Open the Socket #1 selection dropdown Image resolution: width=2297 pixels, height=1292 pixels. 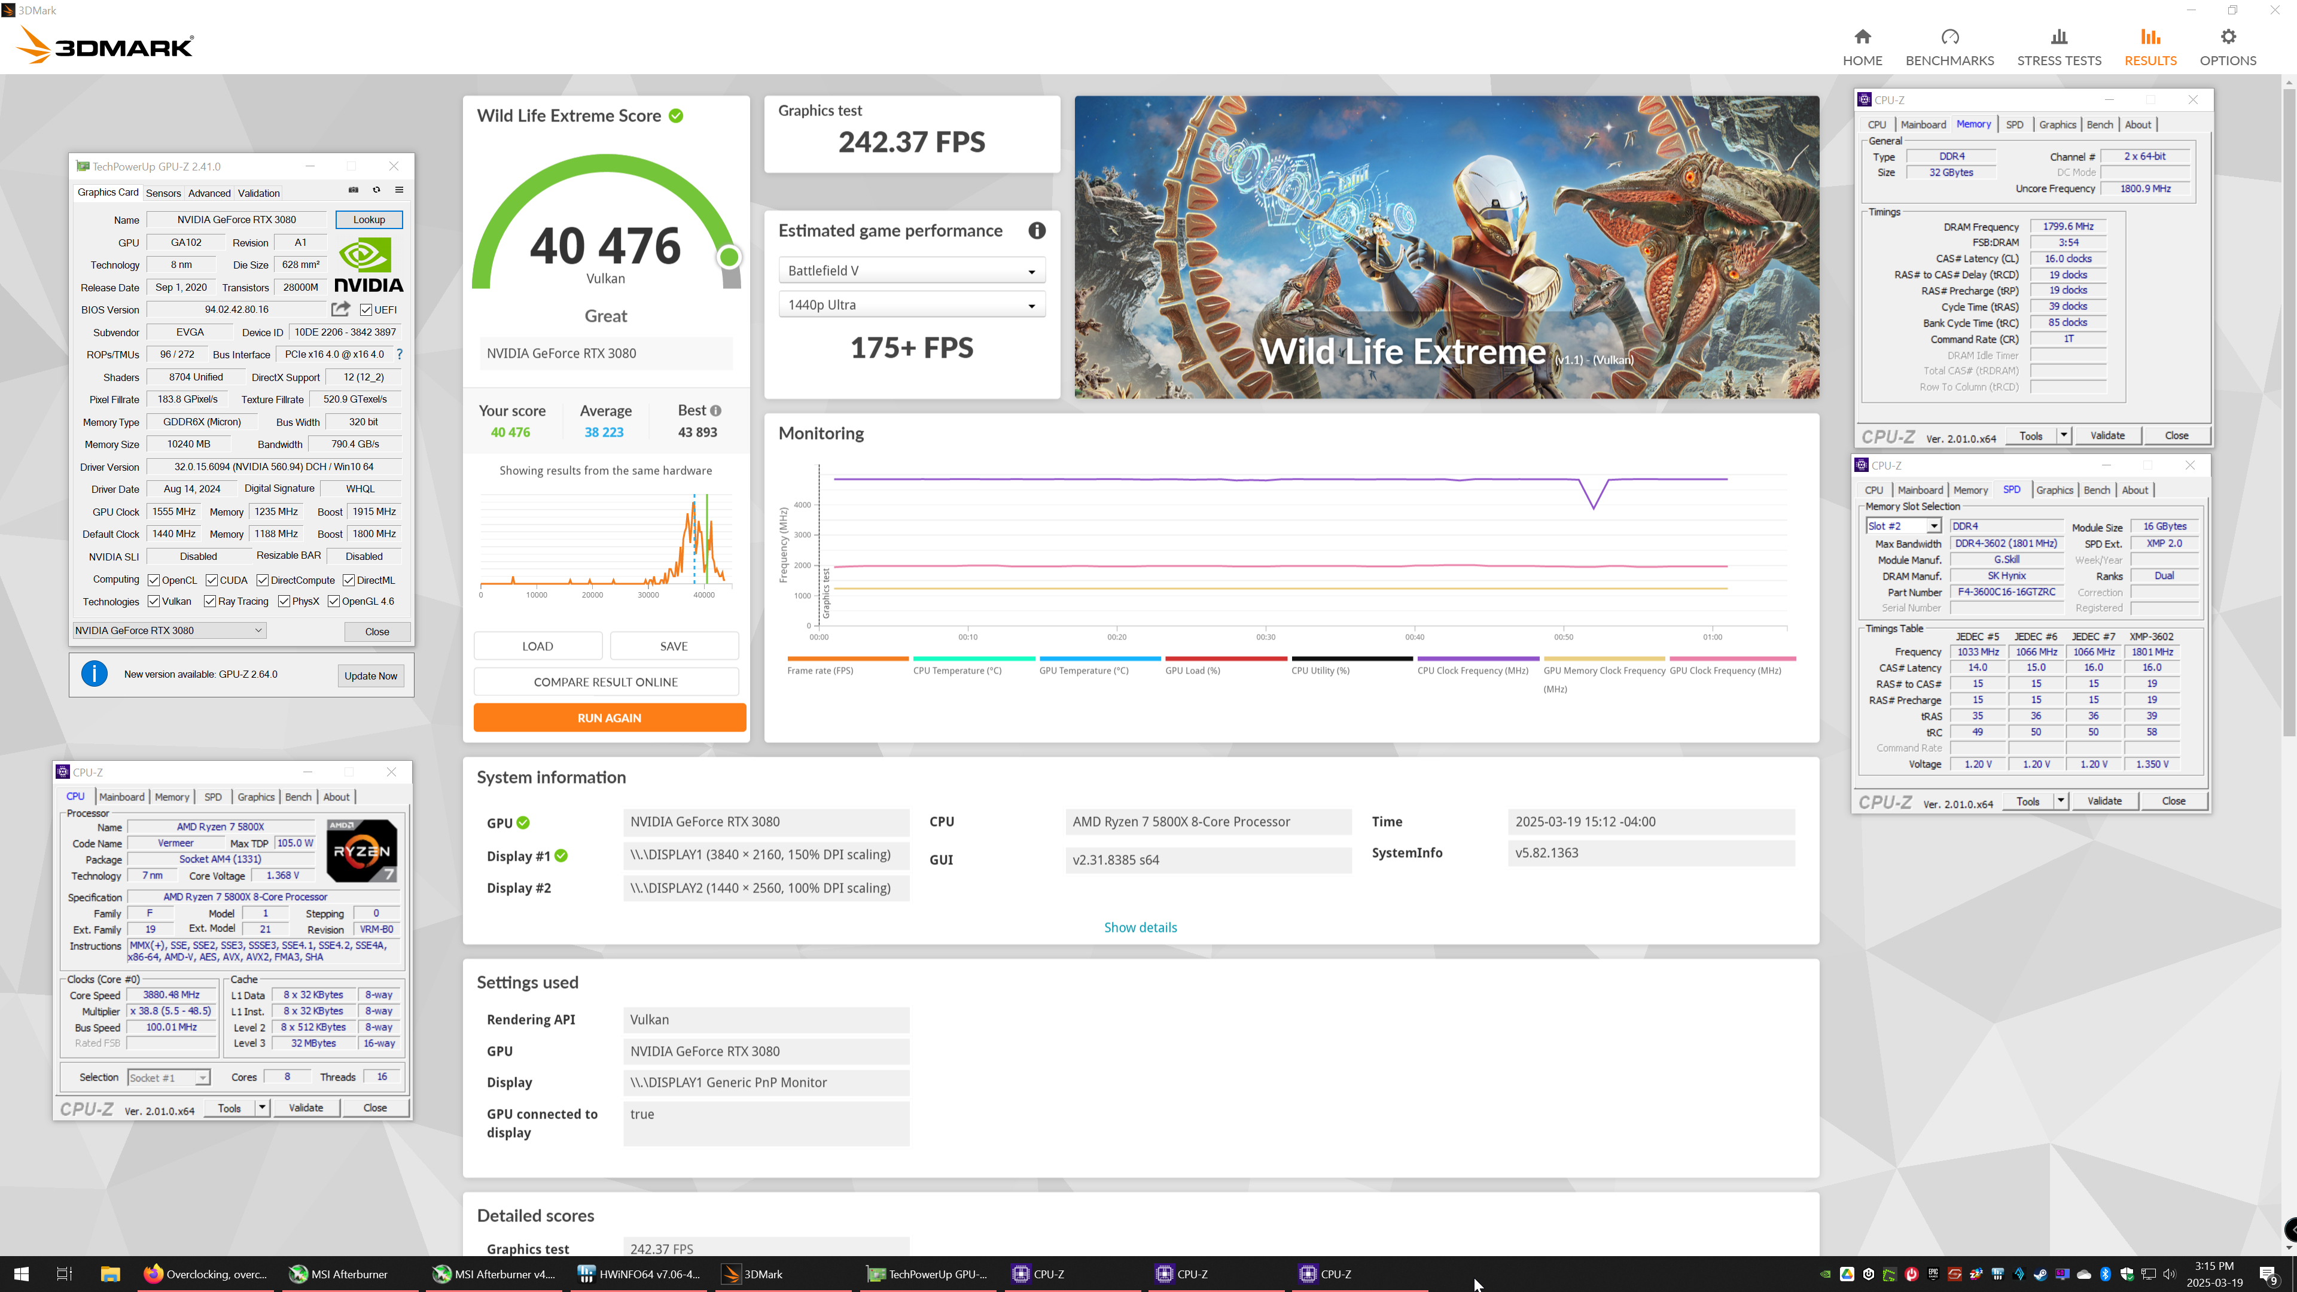(169, 1078)
